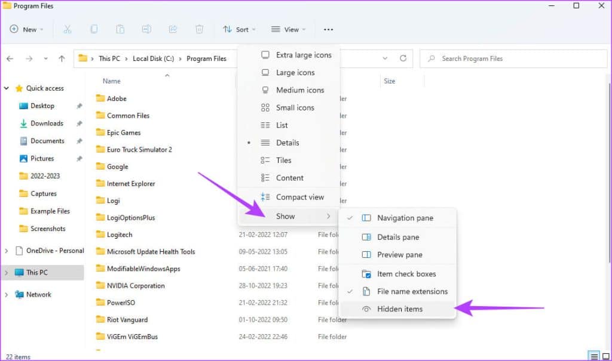
Task: Open the New dropdown
Action: [x=26, y=29]
